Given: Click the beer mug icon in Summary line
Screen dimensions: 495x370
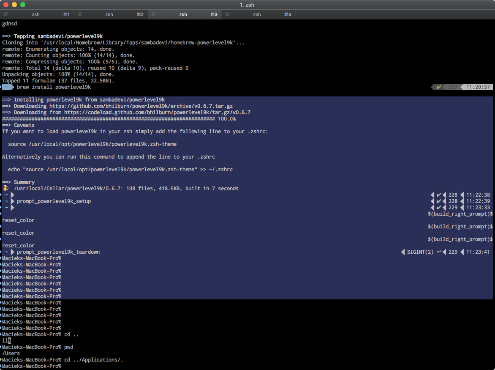Looking at the screenshot, I should point(5,188).
